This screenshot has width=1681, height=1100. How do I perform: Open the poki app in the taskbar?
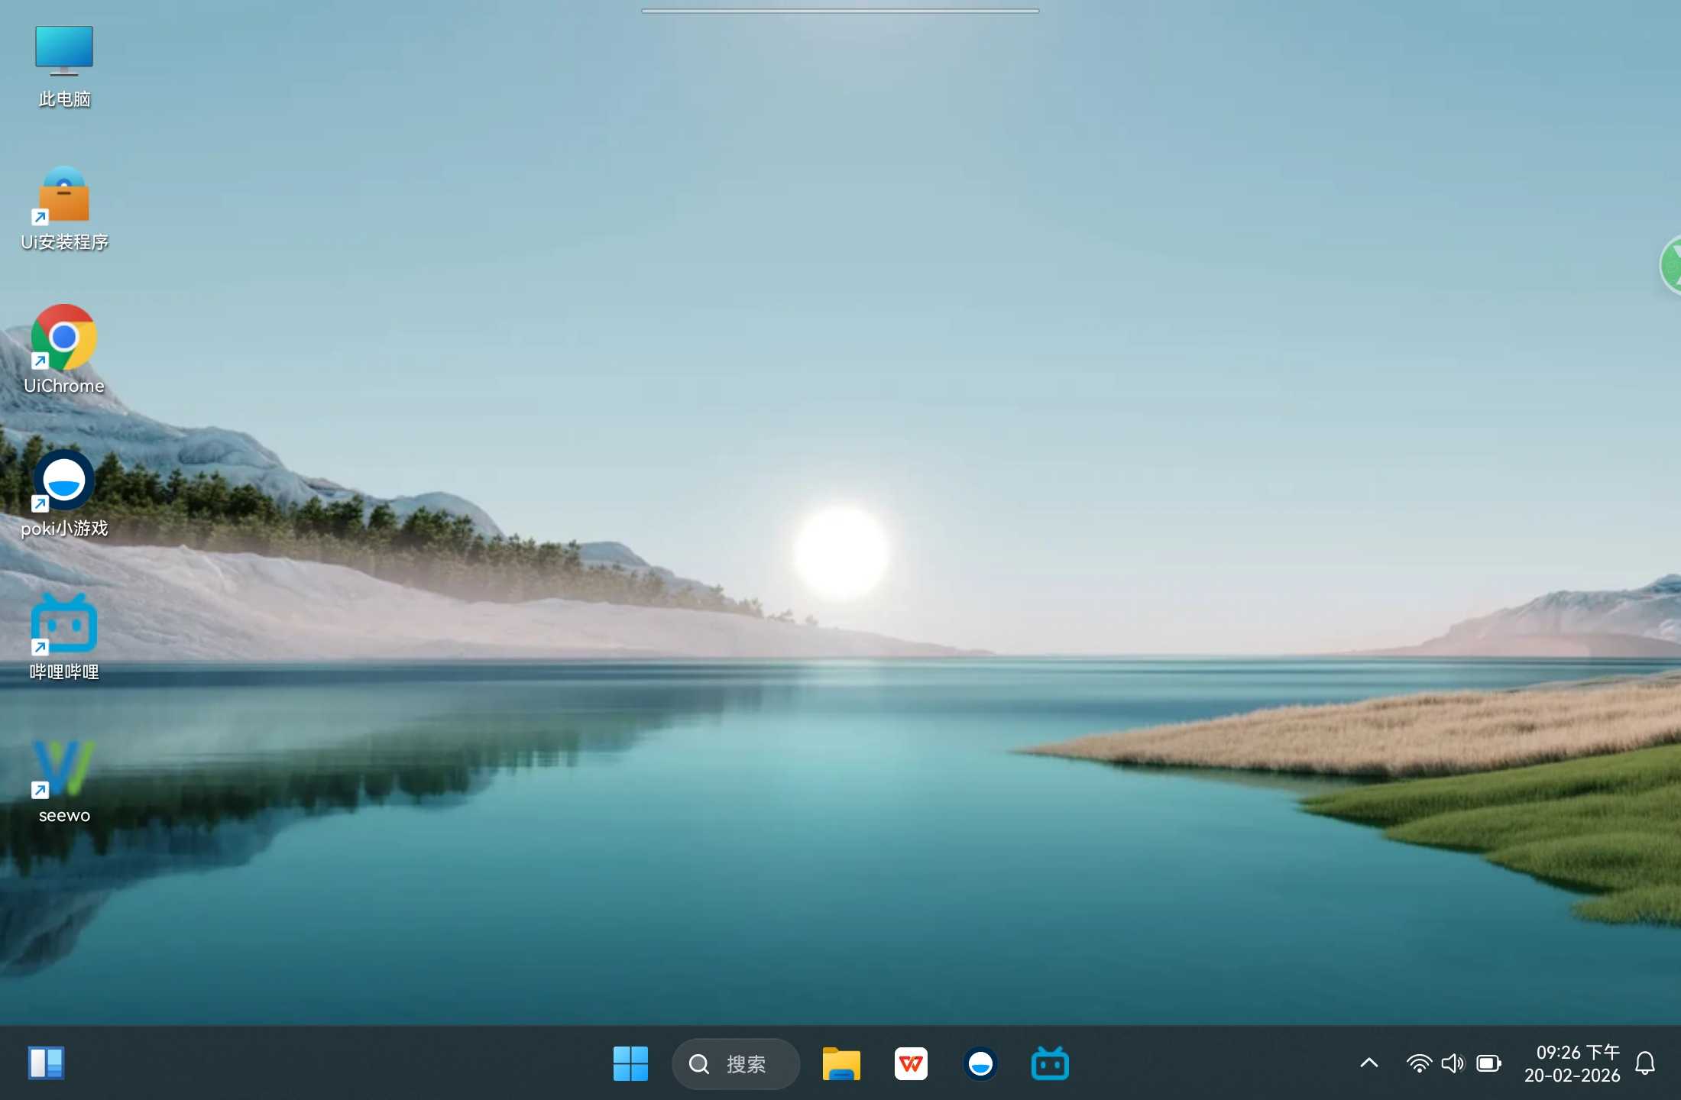[980, 1063]
